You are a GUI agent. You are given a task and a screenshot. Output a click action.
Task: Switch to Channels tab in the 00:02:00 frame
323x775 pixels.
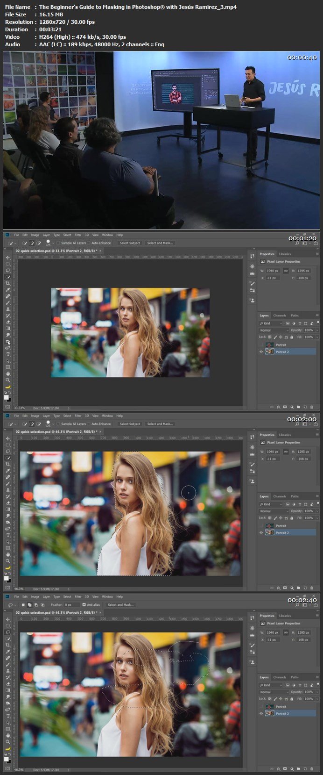[x=280, y=496]
